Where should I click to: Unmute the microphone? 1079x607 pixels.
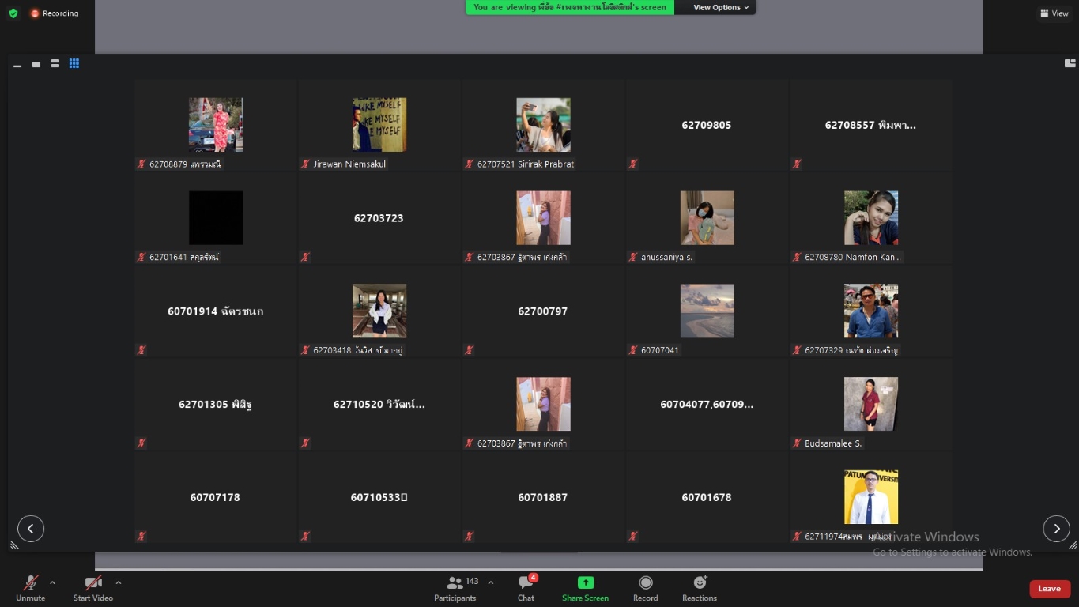pos(30,588)
